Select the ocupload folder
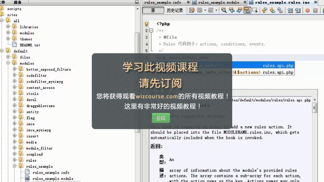 click(x=34, y=154)
